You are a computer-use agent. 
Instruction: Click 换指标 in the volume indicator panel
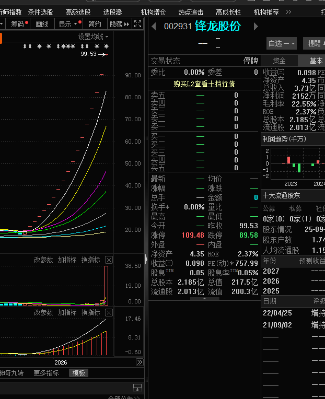click(90, 260)
